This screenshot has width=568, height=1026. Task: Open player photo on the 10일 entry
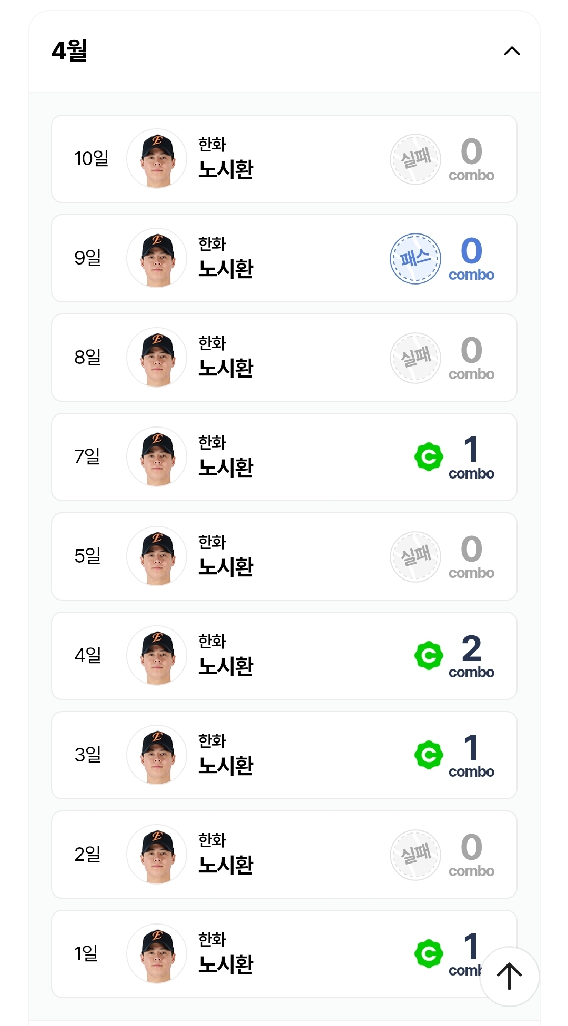(157, 159)
